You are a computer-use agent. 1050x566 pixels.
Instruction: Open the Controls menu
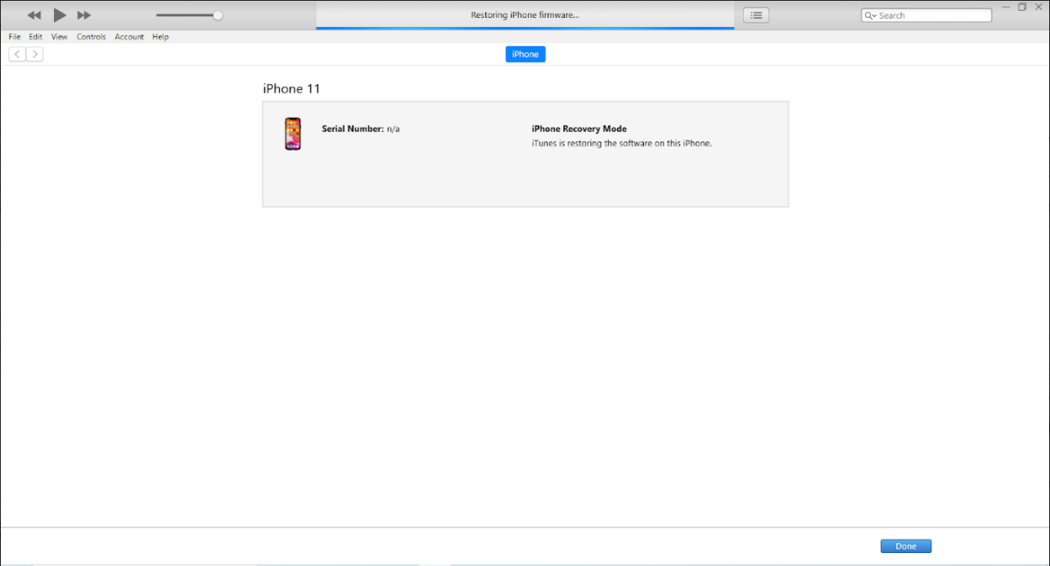point(91,37)
